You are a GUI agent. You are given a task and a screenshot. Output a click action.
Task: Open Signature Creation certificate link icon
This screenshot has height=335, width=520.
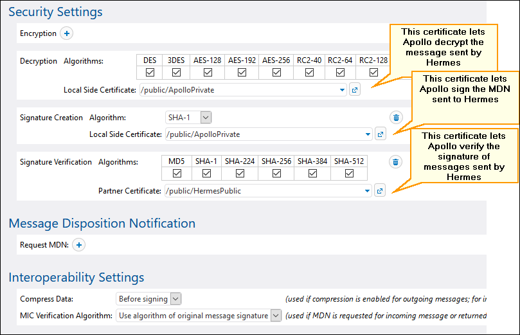coord(380,134)
